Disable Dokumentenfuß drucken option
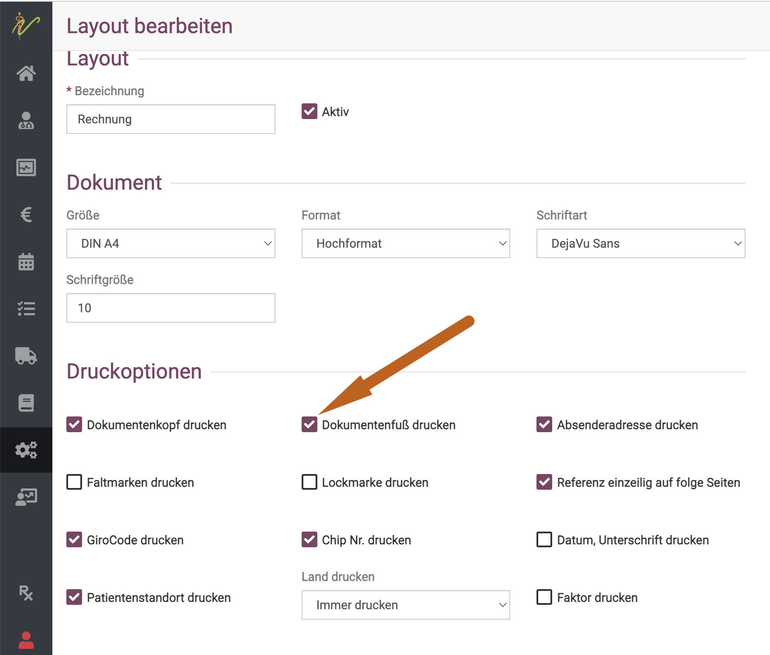770x655 pixels. coord(309,424)
